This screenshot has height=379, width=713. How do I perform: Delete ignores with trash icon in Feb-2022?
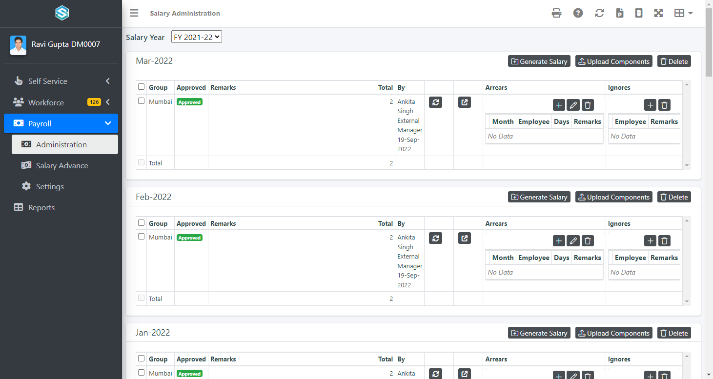(664, 240)
